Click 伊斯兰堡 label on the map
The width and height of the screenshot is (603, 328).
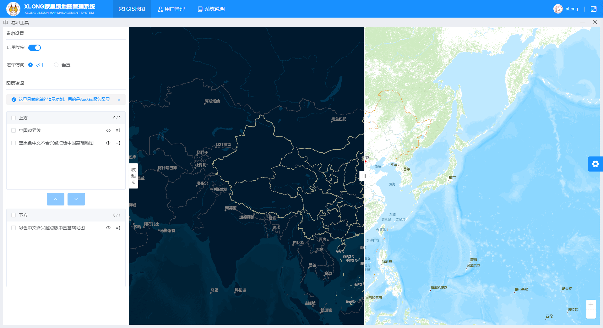(220, 189)
